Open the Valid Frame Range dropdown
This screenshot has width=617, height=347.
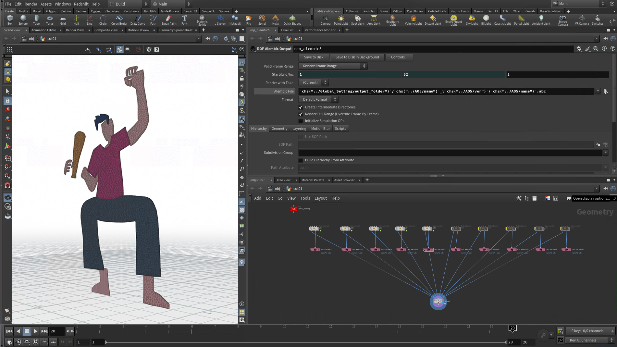point(333,66)
